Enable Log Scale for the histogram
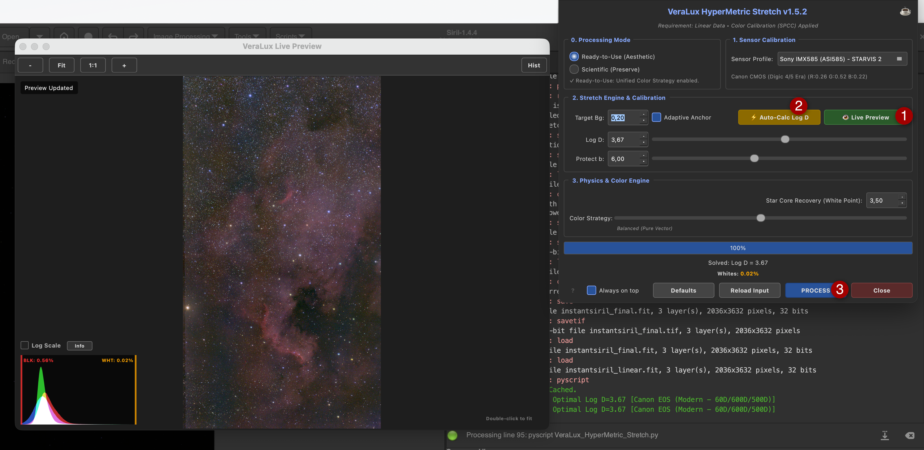The width and height of the screenshot is (924, 450). click(25, 345)
